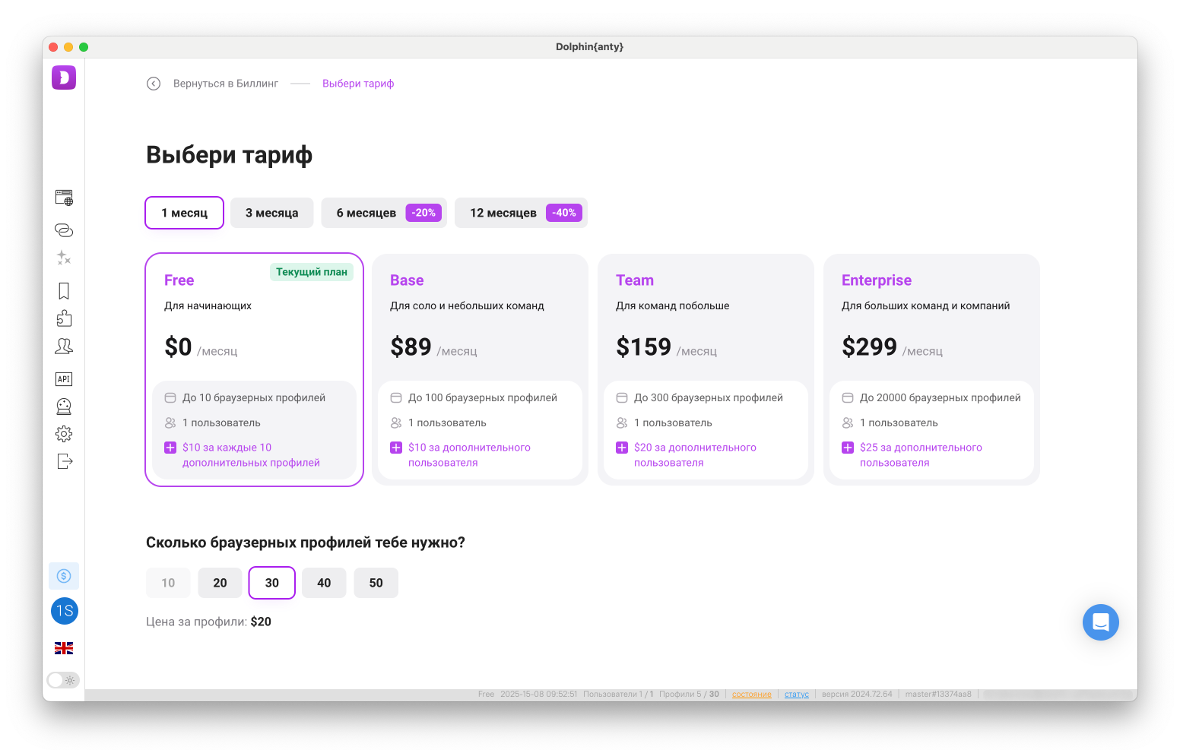Click the $89 price on Base plan
The width and height of the screenshot is (1180, 750).
411,347
